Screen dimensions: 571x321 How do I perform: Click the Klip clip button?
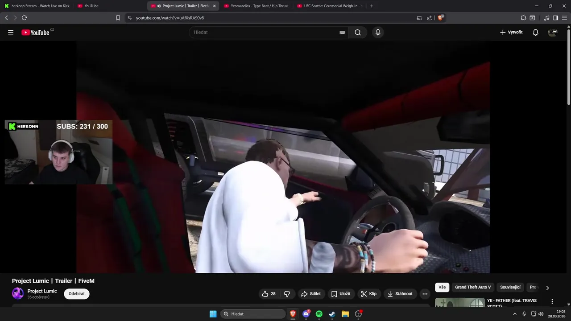(369, 294)
